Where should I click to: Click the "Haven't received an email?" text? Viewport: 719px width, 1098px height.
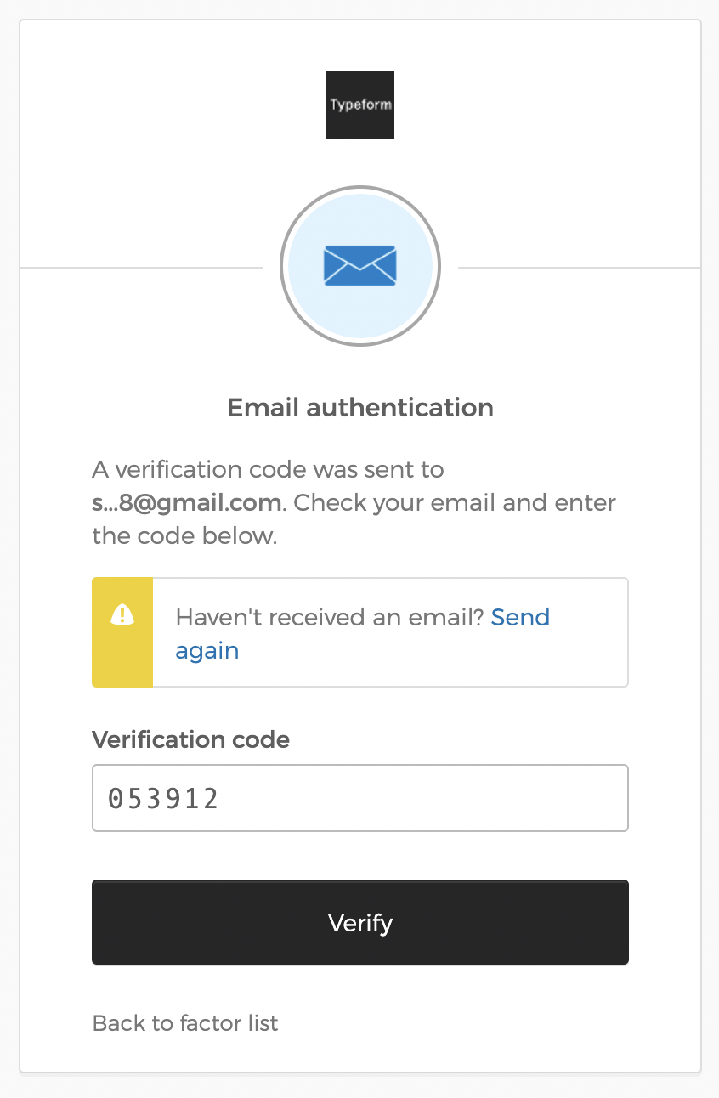coord(330,617)
